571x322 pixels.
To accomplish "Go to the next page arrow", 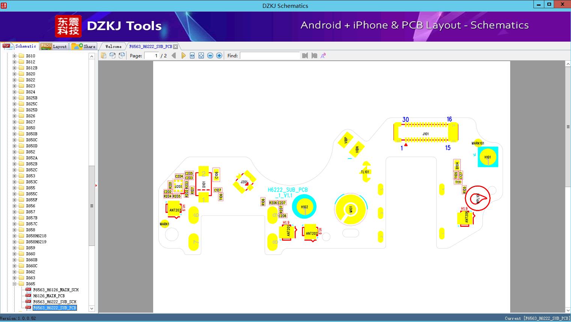I will [x=183, y=55].
